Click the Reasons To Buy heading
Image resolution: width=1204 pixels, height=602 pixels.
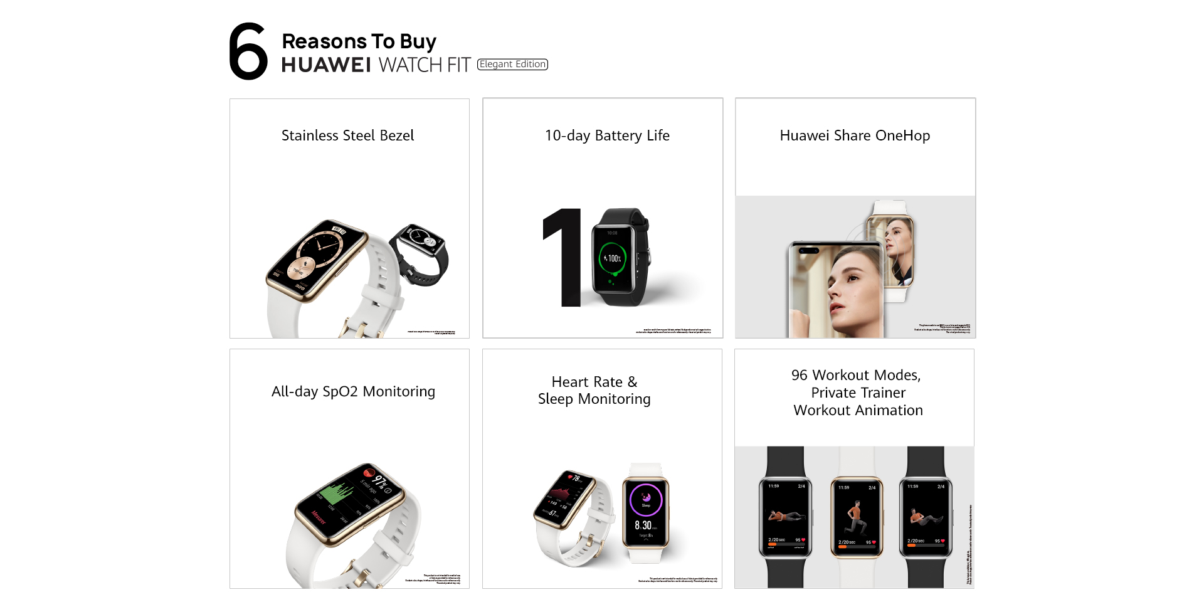pos(359,41)
